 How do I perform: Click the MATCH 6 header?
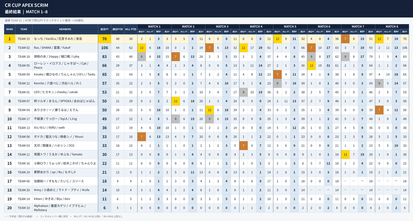click(x=324, y=27)
